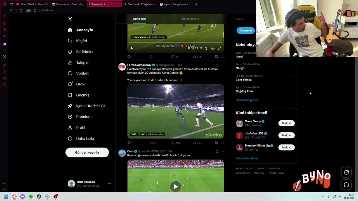
Task: Follow Trendyol Süper Lig
Action: 286,147
